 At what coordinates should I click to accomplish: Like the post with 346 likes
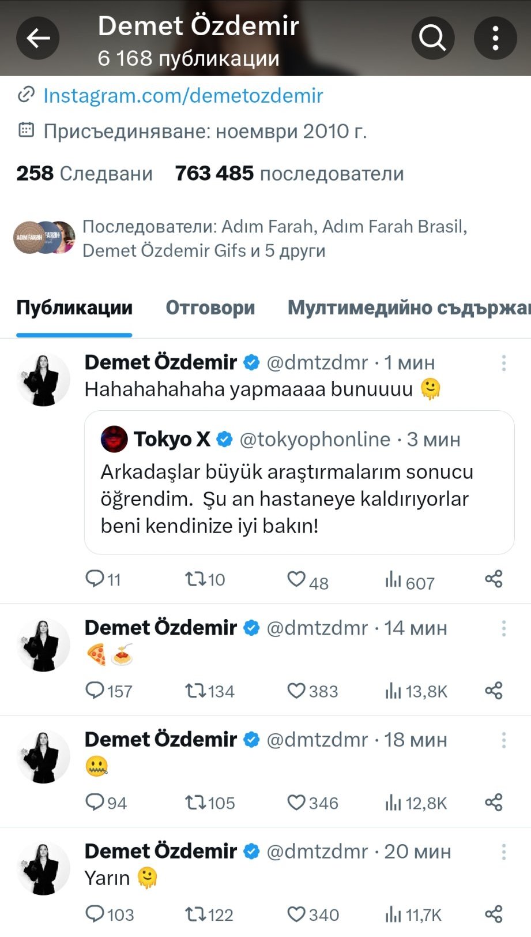tap(296, 803)
